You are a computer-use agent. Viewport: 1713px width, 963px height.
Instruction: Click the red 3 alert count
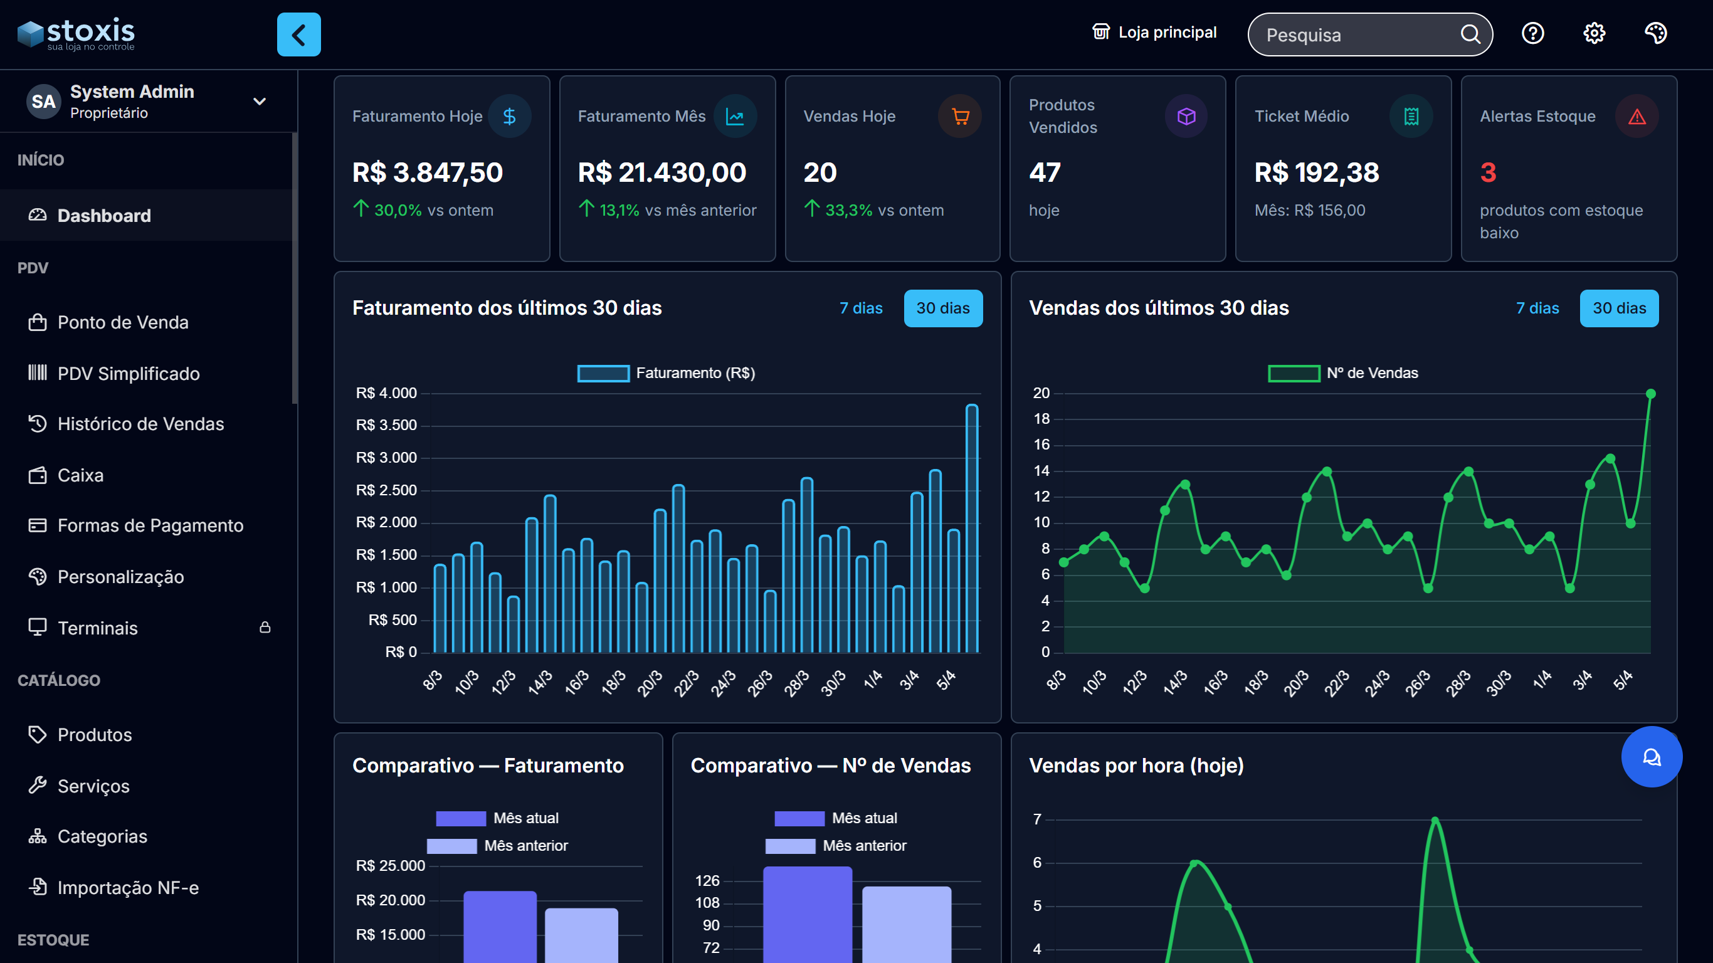pyautogui.click(x=1489, y=173)
